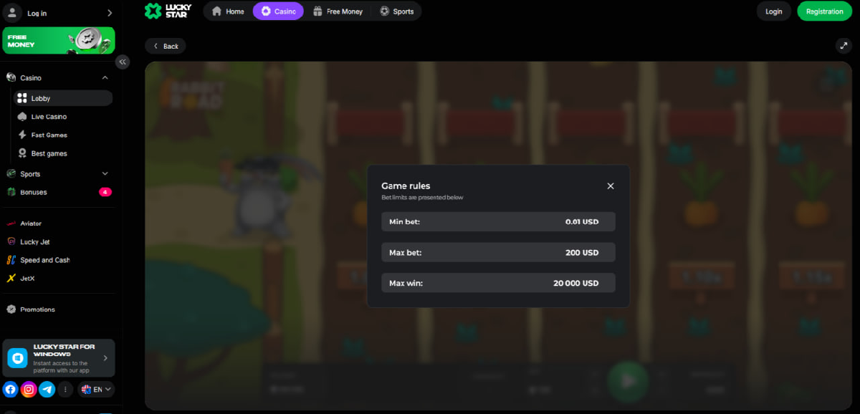Switch to the Free Money tab

(x=338, y=11)
